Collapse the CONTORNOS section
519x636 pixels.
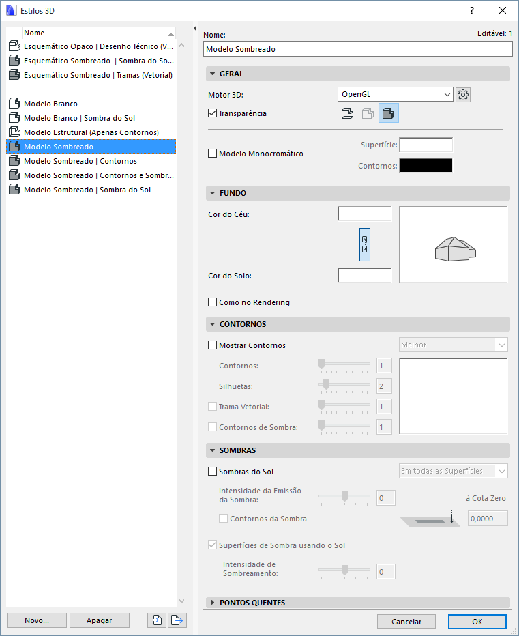point(213,324)
